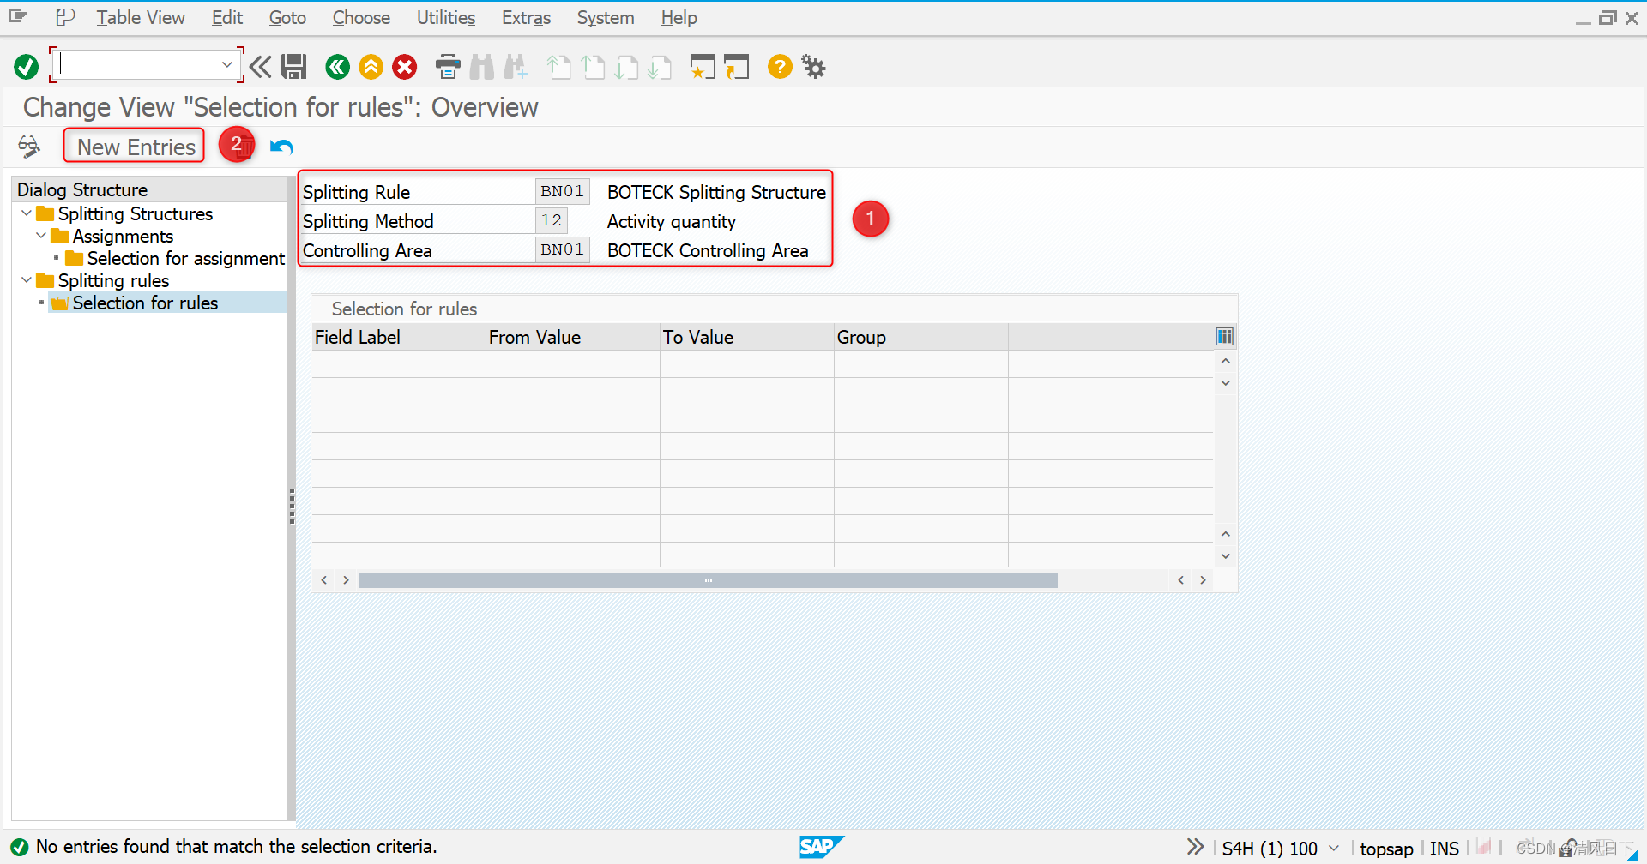Click the Field Label column header
This screenshot has height=864, width=1647.
click(x=398, y=337)
